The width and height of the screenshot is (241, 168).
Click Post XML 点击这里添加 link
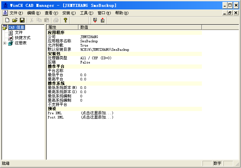click(97, 117)
